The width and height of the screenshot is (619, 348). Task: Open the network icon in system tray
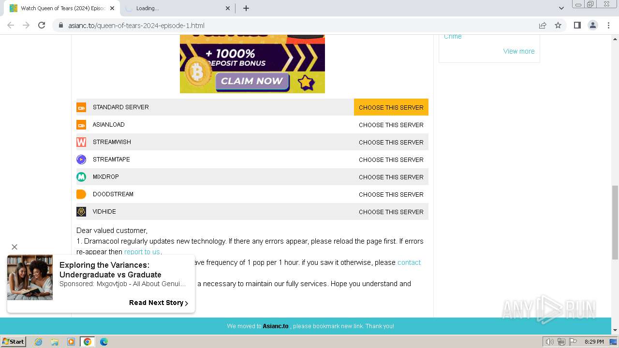click(561, 342)
